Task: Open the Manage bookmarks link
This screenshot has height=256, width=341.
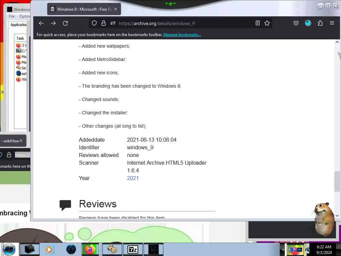Action: (x=182, y=35)
